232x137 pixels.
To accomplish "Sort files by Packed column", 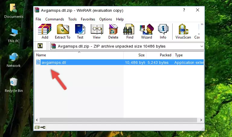I will tap(160, 55).
